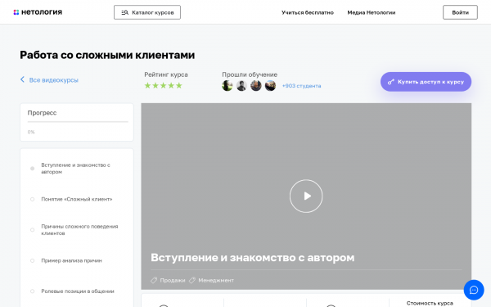Open the Каталог курсов button
Screen dimensions: 491x307
click(x=147, y=12)
